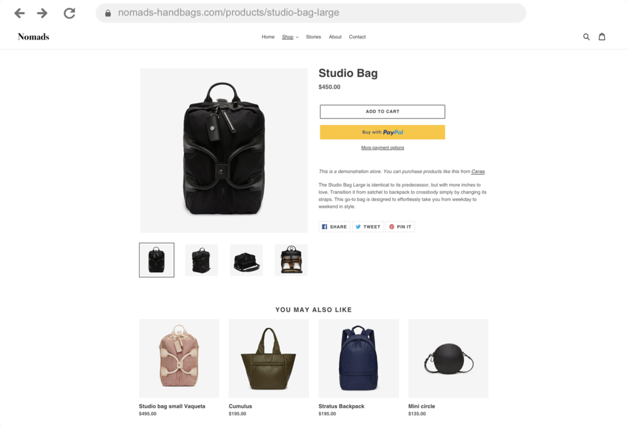The width and height of the screenshot is (628, 426).
Task: Click the browser back arrow
Action: 19,13
